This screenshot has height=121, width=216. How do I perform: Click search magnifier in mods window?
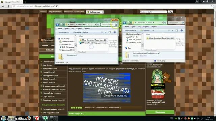(183, 23)
